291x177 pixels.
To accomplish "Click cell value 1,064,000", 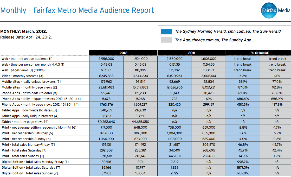I will [x=106, y=139].
